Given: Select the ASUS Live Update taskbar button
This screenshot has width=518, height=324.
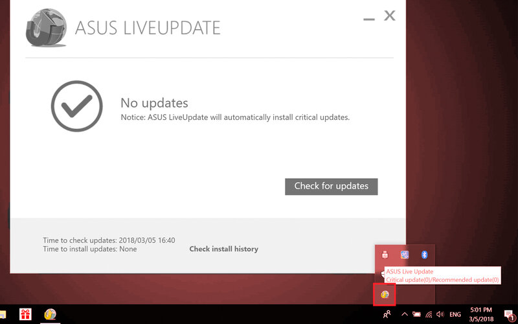Looking at the screenshot, I should tap(51, 314).
